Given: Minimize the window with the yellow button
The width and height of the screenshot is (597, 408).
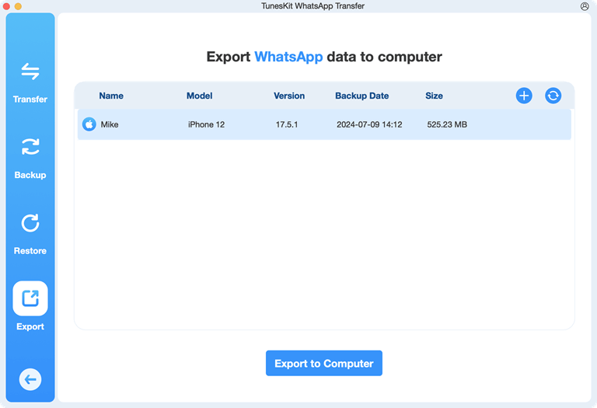Looking at the screenshot, I should click(x=18, y=6).
